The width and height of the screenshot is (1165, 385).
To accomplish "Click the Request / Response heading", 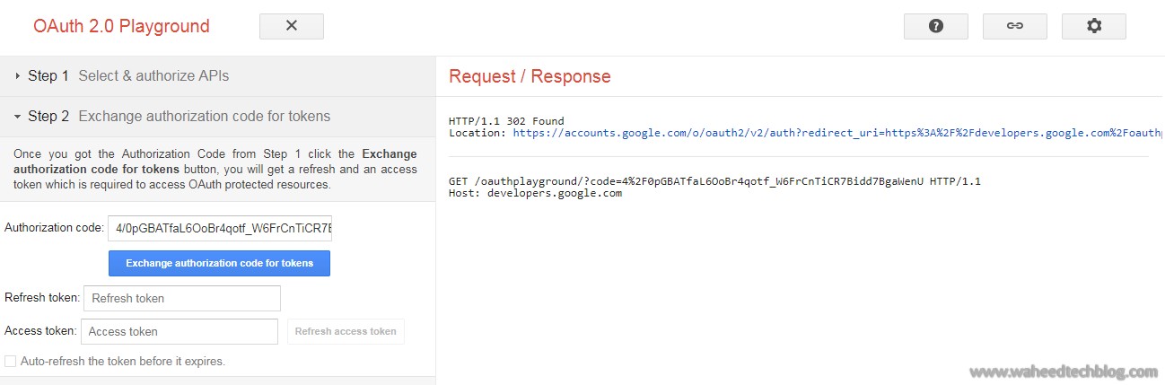I will (x=530, y=76).
